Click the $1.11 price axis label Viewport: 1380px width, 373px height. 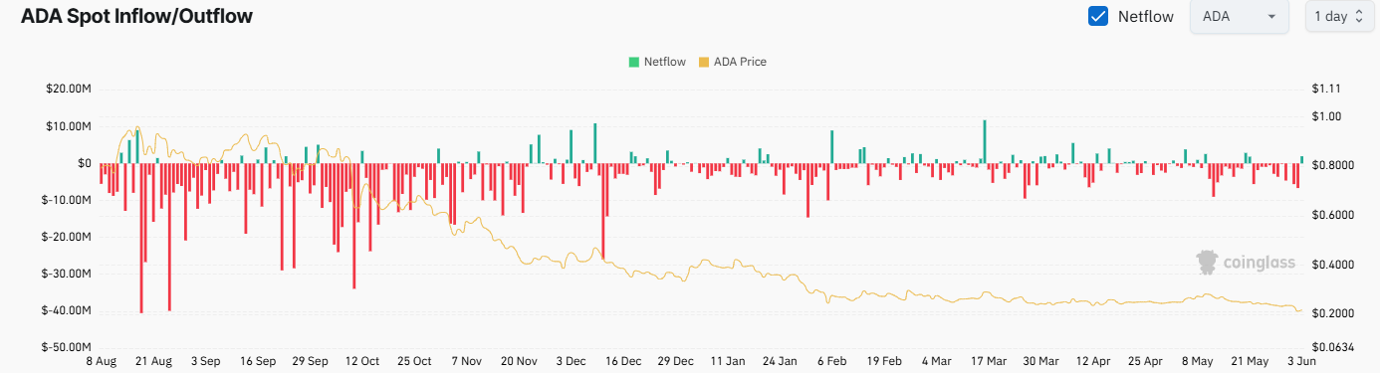click(x=1326, y=90)
